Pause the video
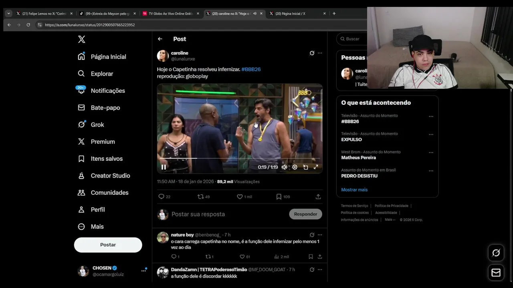This screenshot has height=288, width=513. click(164, 167)
